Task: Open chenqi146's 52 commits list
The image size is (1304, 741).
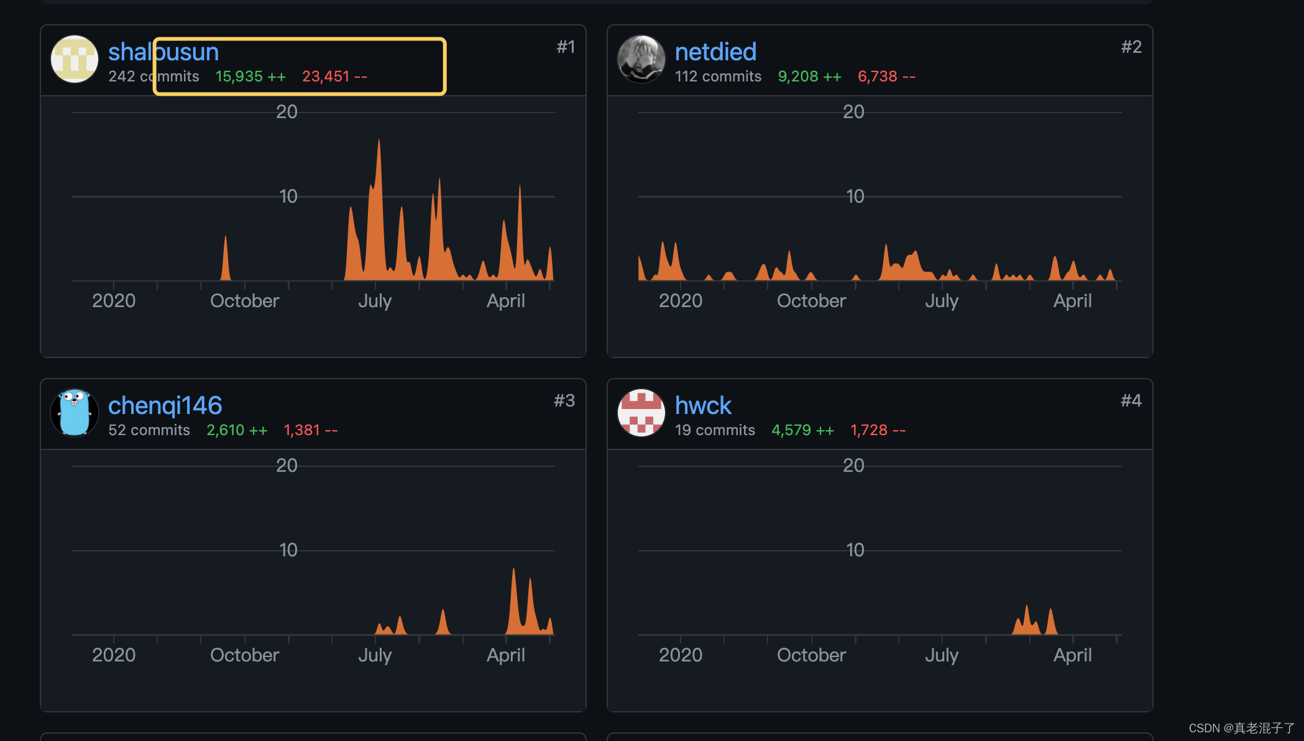Action: (149, 430)
